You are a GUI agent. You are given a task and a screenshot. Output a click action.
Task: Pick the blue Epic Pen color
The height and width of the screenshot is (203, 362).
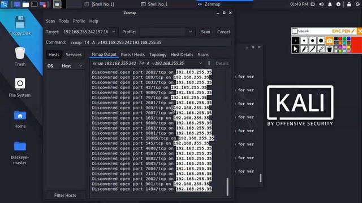pos(348,38)
